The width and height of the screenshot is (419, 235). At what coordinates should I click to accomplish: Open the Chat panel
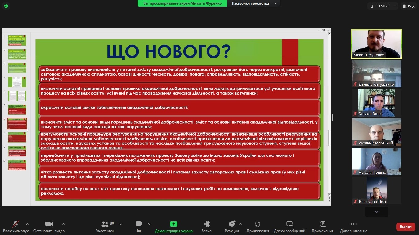(x=138, y=226)
